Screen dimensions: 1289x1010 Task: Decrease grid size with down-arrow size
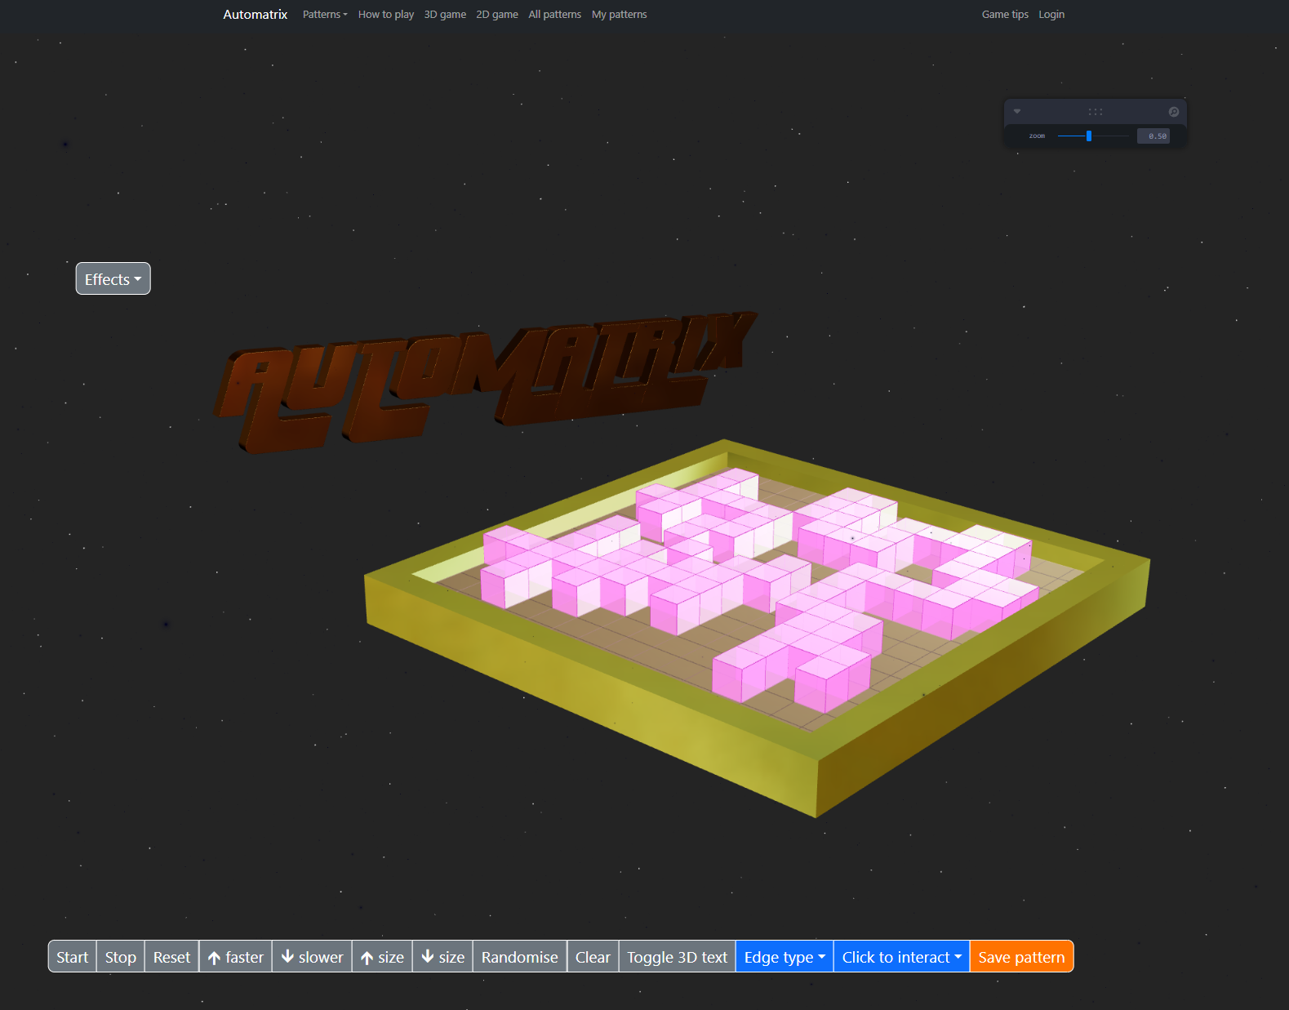(x=442, y=957)
